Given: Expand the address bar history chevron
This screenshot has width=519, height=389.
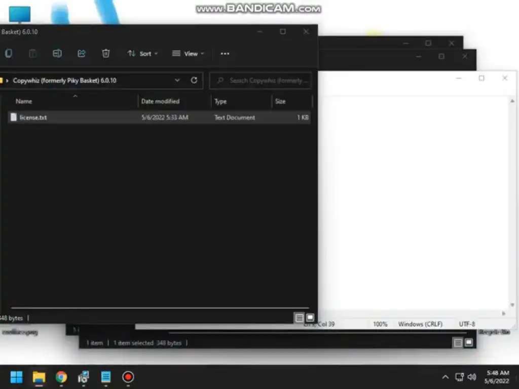Looking at the screenshot, I should (x=177, y=81).
